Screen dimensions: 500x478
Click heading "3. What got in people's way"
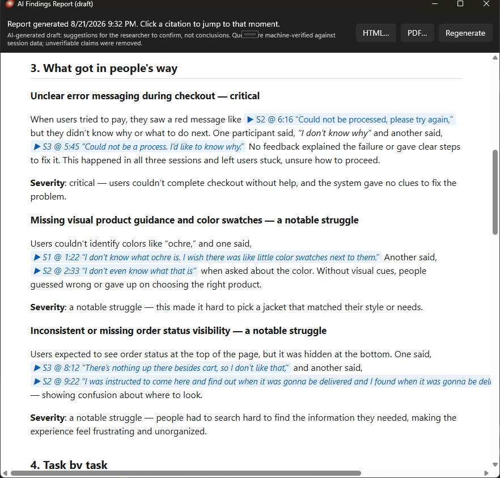click(104, 68)
